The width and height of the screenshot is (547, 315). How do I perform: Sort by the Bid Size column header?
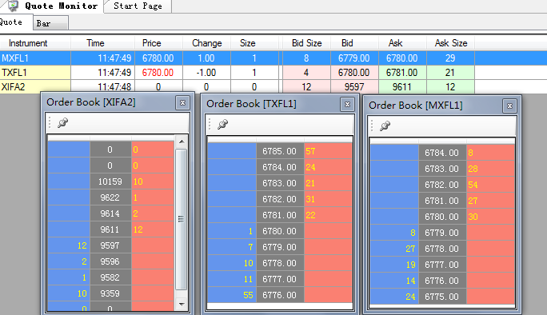pos(306,43)
